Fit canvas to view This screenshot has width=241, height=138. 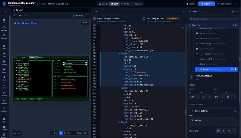tap(85, 133)
